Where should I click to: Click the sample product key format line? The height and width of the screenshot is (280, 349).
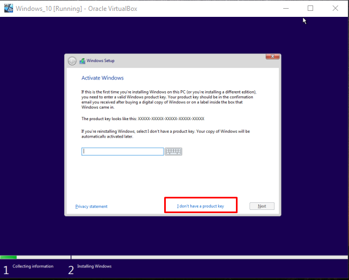tap(143, 119)
